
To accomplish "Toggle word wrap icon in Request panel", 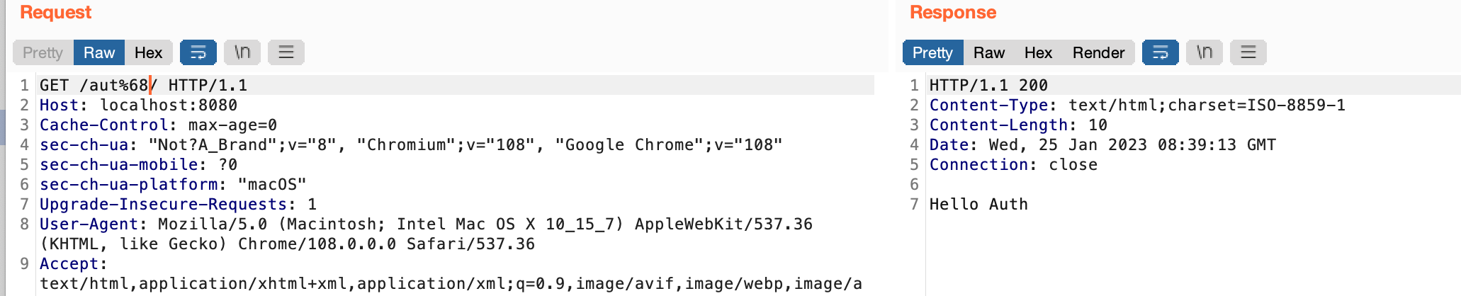I will pyautogui.click(x=198, y=52).
